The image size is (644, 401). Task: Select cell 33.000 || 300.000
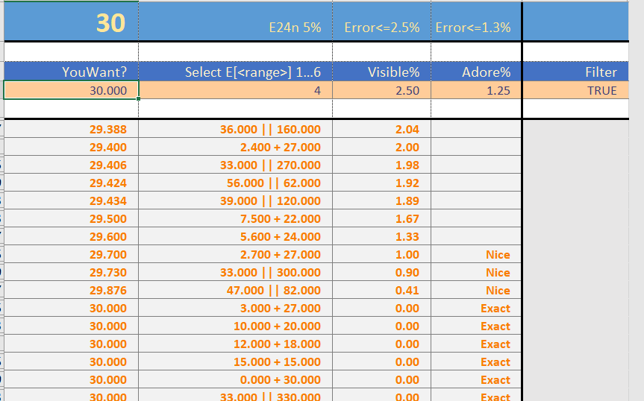point(235,272)
